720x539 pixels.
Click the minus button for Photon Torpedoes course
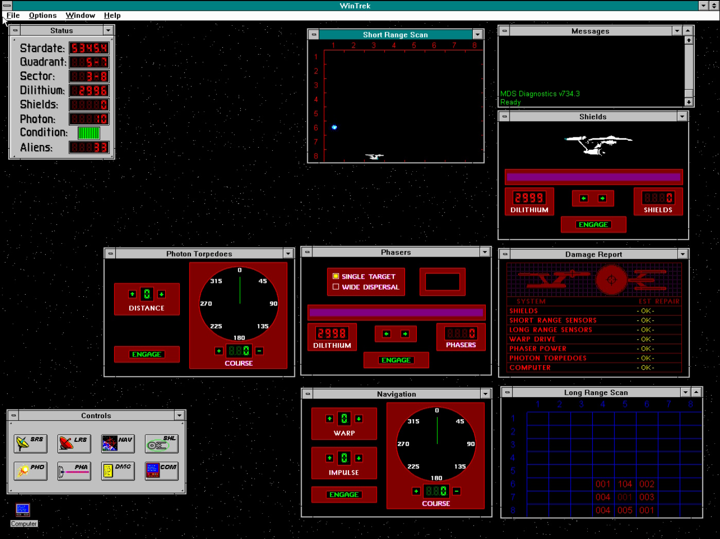(x=259, y=351)
